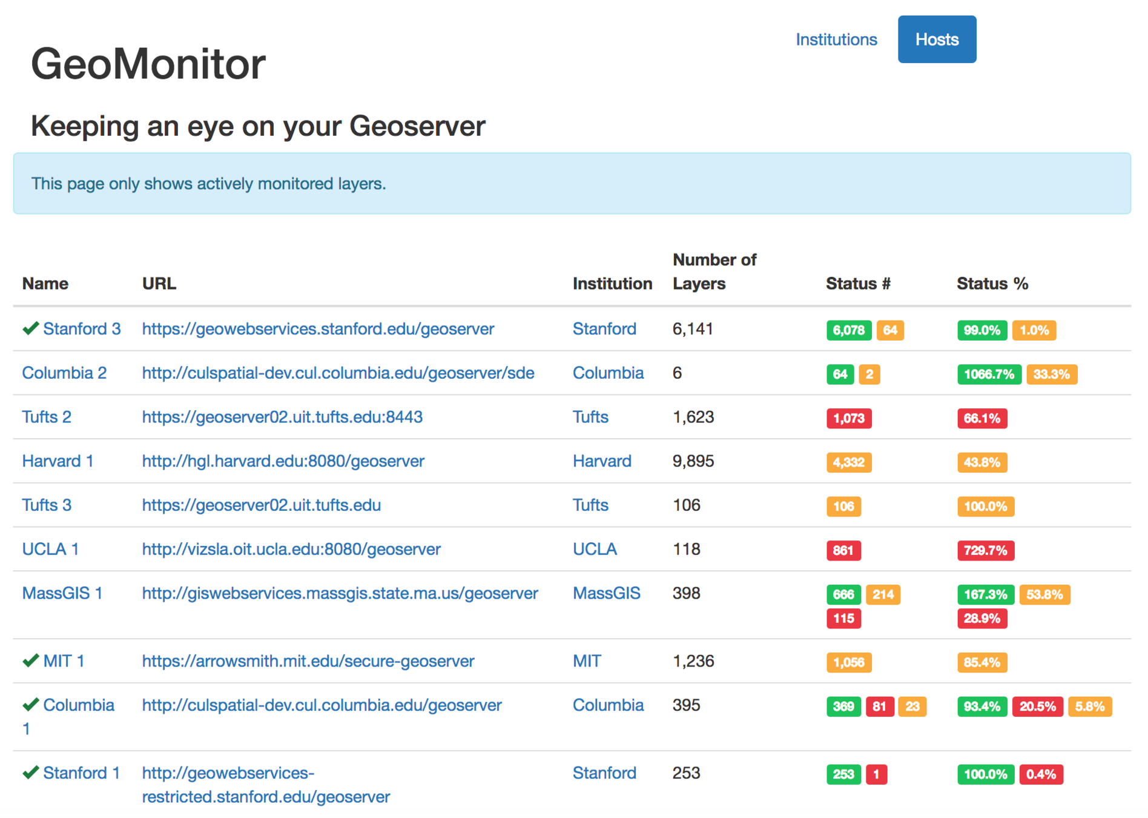1148x818 pixels.
Task: Click the red 20.5% status badge
Action: tap(1038, 707)
